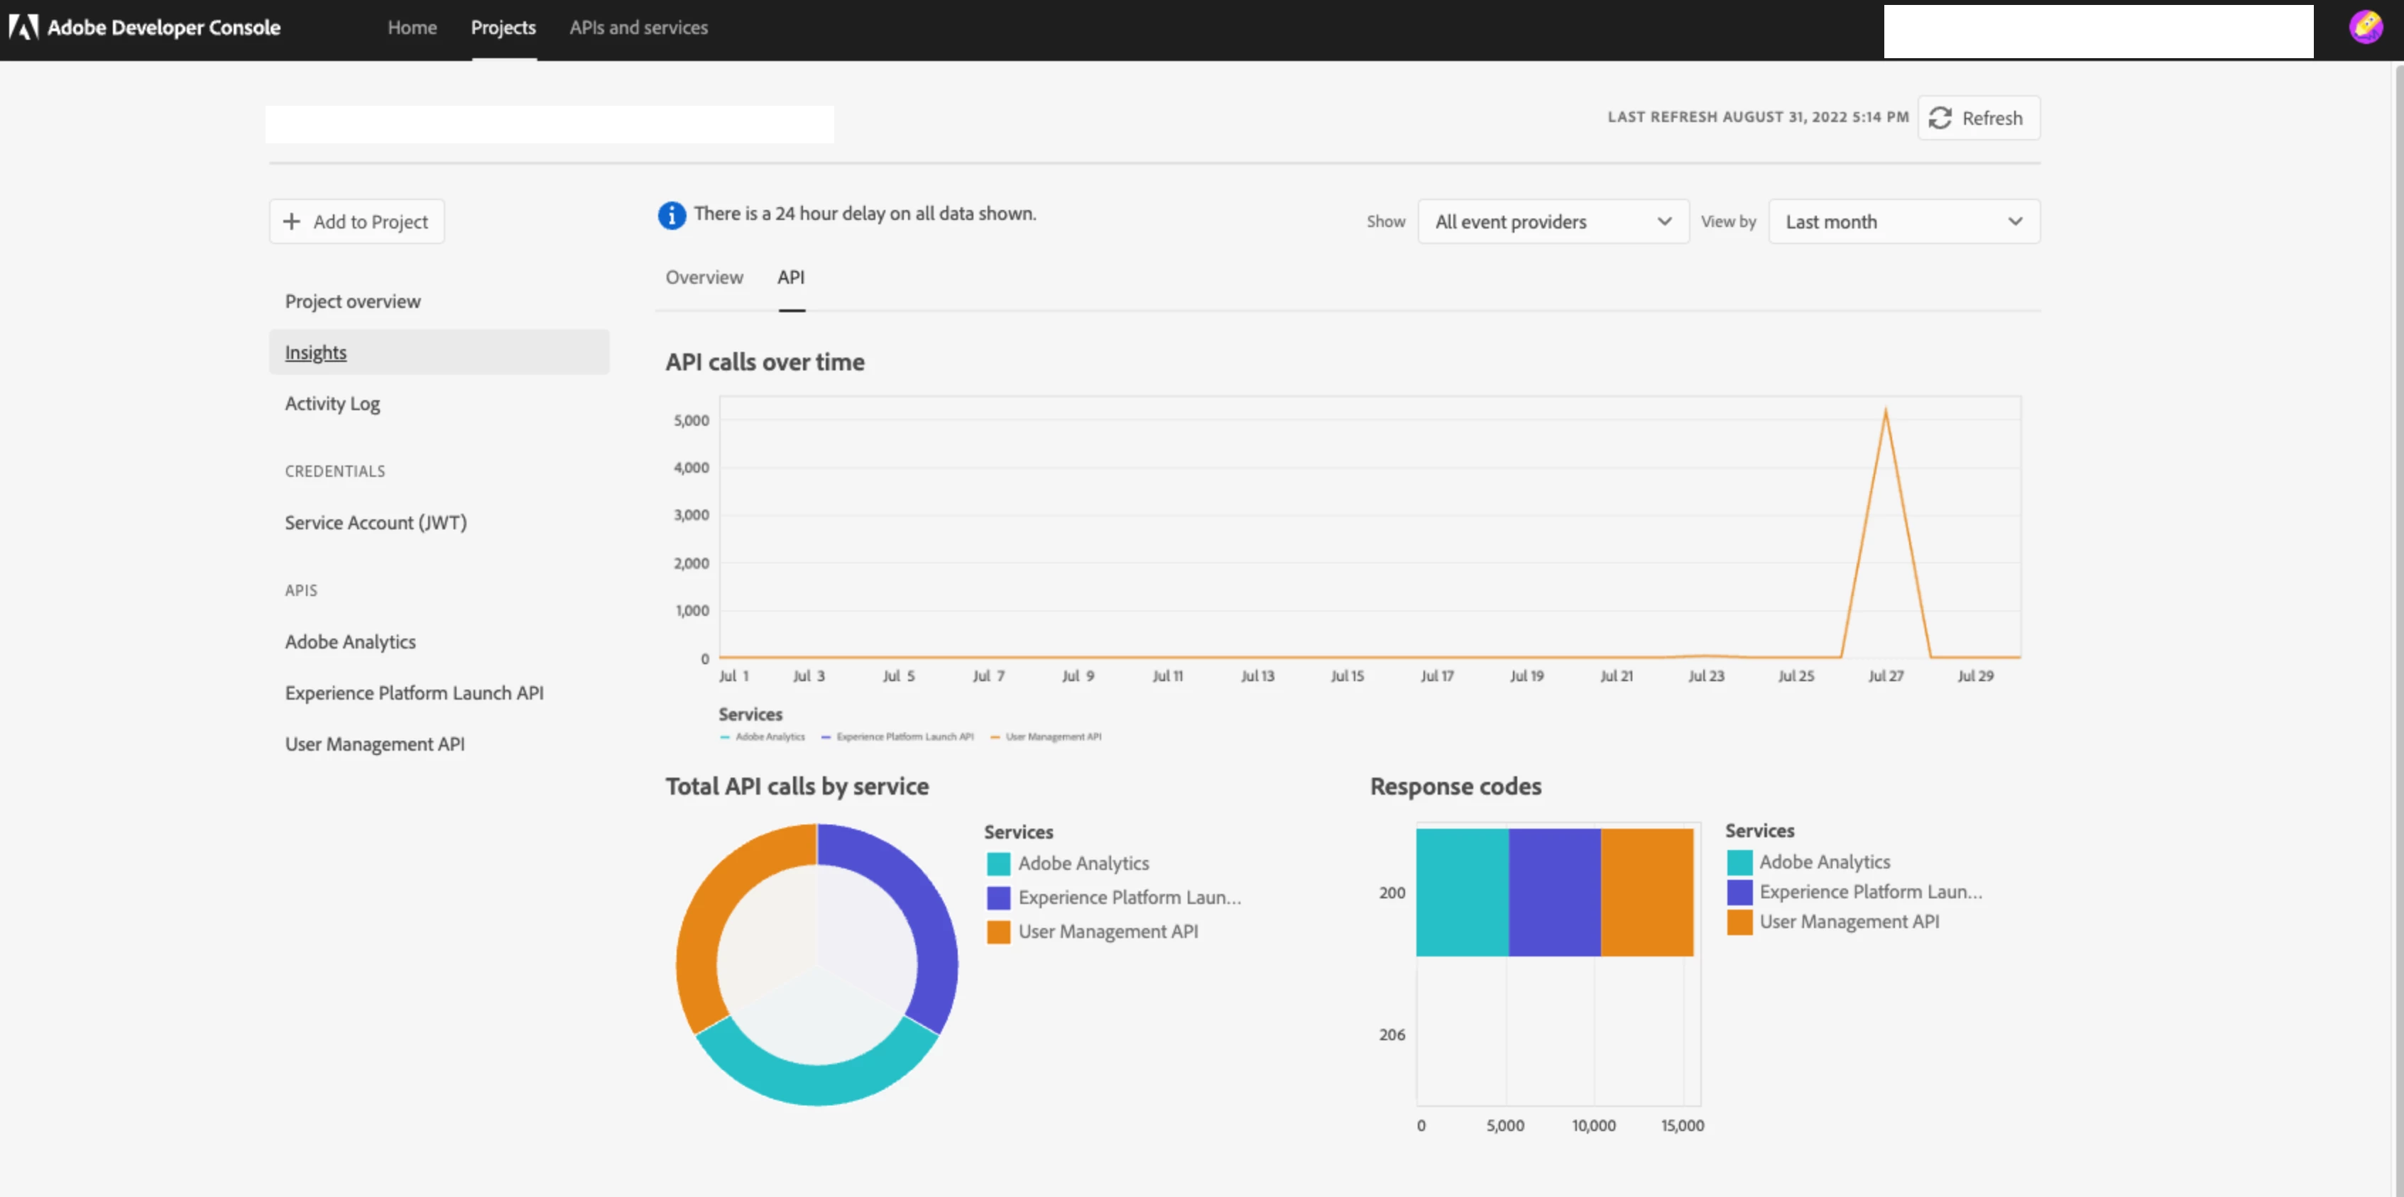Go to Home in the top navigation
Image resolution: width=2404 pixels, height=1197 pixels.
coord(412,28)
